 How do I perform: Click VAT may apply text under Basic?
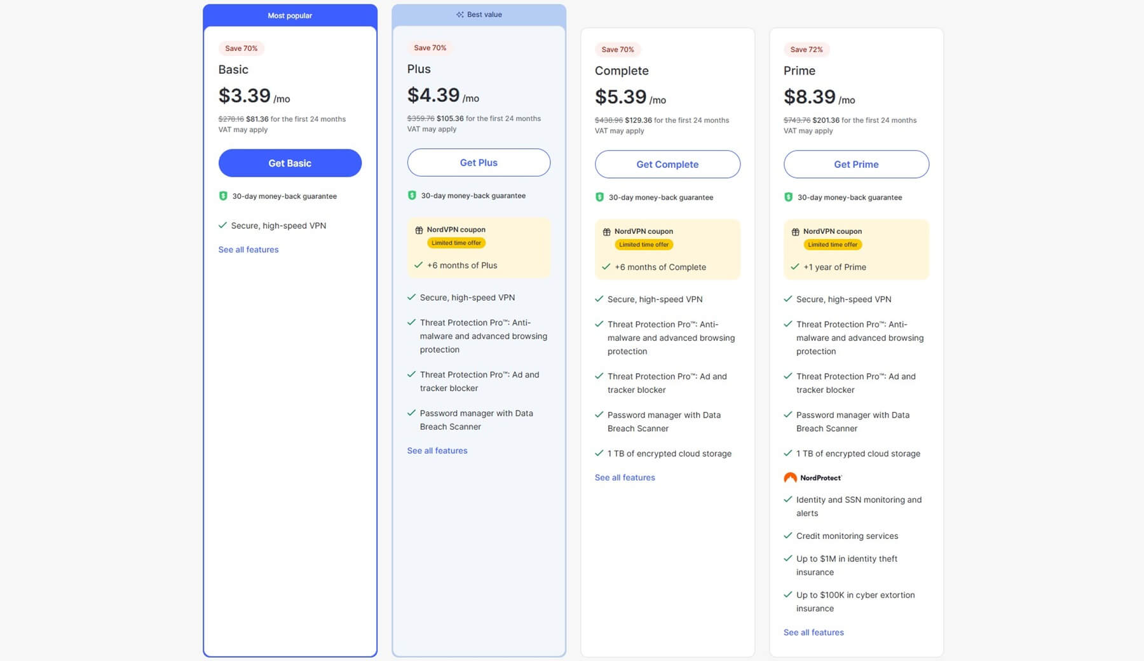(243, 130)
